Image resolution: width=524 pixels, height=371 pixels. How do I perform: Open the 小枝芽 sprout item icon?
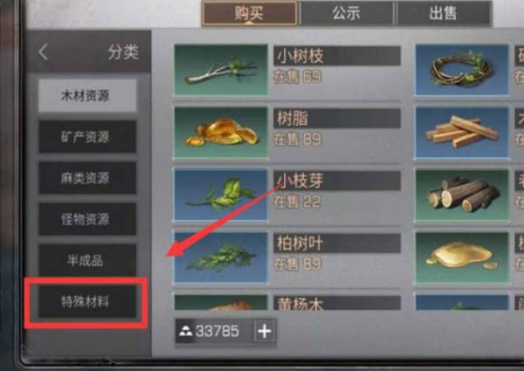pyautogui.click(x=221, y=195)
